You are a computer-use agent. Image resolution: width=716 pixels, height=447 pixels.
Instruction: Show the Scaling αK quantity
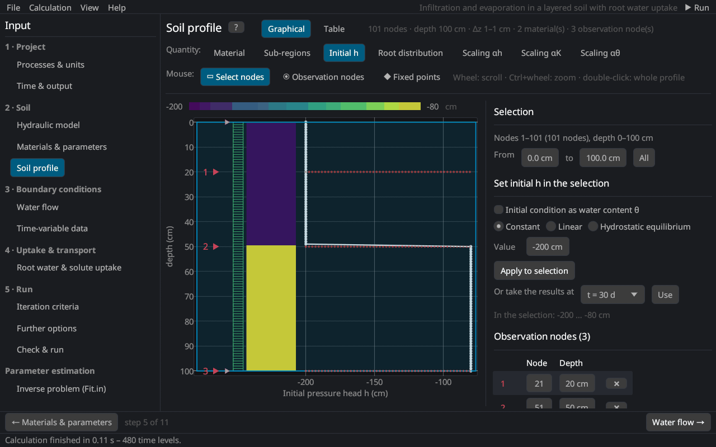pyautogui.click(x=541, y=53)
